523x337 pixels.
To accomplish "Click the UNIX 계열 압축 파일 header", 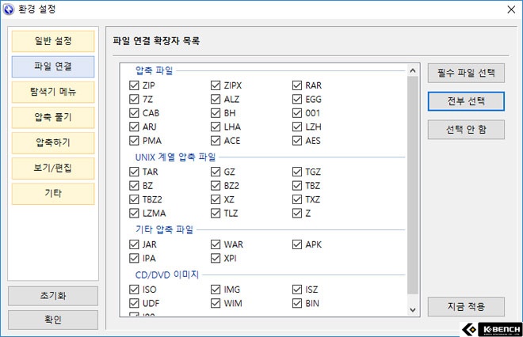I will [175, 157].
